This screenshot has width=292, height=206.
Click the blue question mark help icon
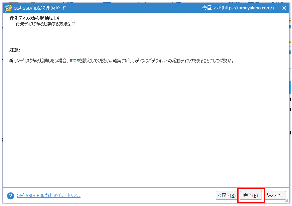[11, 196]
